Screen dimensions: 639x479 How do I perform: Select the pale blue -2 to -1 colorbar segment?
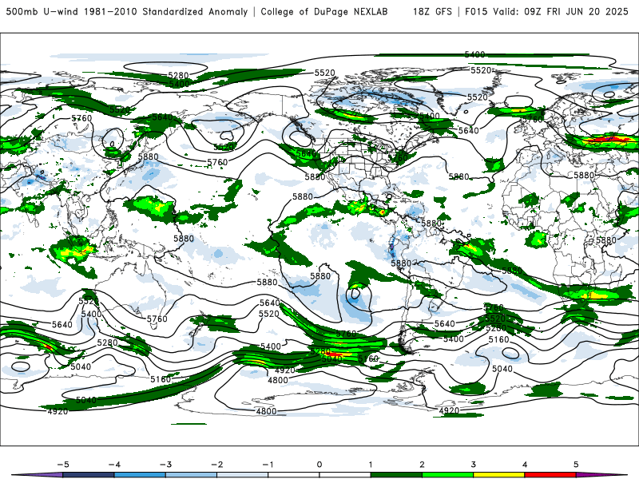point(243,475)
